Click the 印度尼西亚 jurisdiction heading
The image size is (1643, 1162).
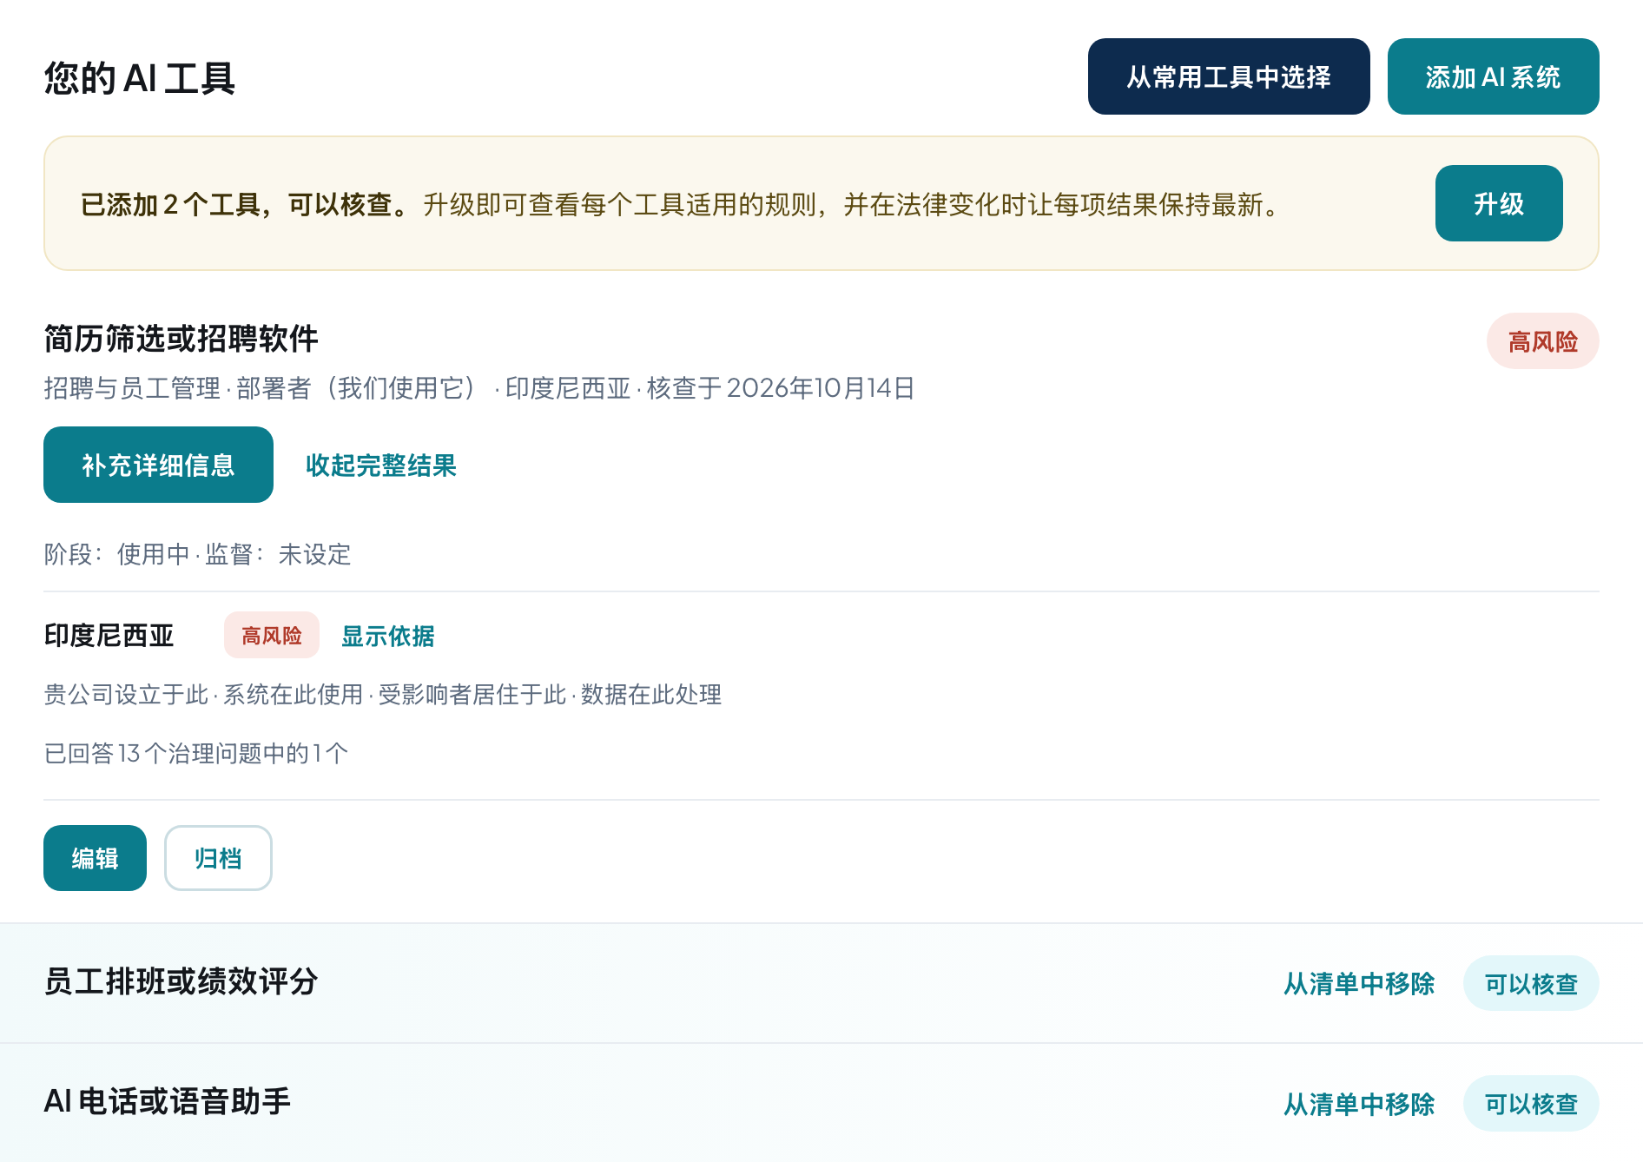pyautogui.click(x=109, y=635)
